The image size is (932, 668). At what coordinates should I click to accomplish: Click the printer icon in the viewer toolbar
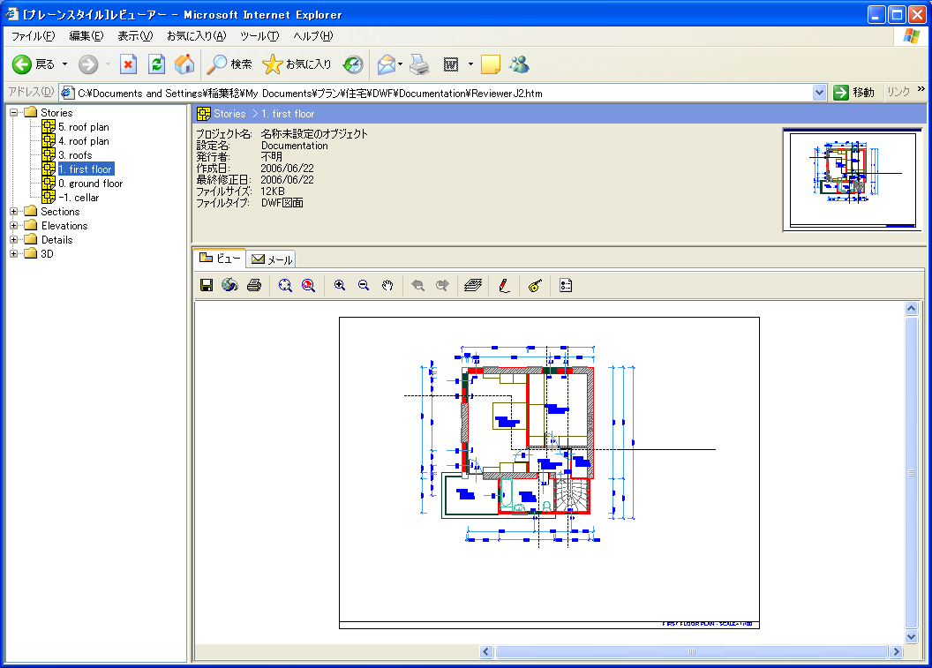(x=254, y=285)
